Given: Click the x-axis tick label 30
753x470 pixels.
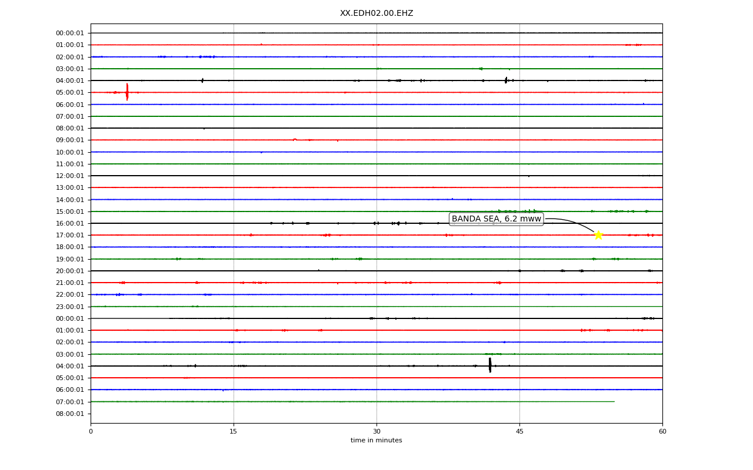Looking at the screenshot, I should click(376, 432).
